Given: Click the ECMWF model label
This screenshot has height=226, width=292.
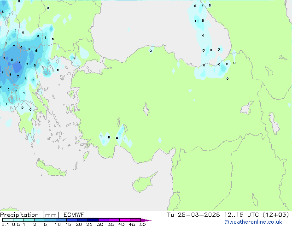Looking at the screenshot, I should point(74,215).
